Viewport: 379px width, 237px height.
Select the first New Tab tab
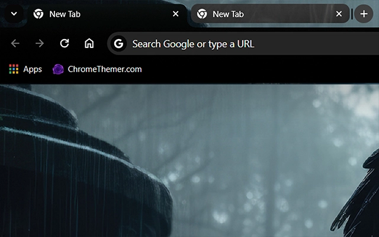[107, 14]
